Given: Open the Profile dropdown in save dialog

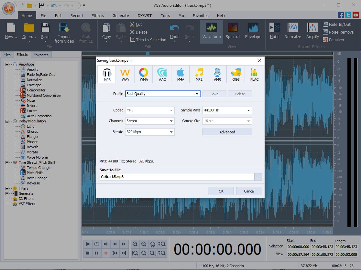Looking at the screenshot, I should pyautogui.click(x=197, y=94).
